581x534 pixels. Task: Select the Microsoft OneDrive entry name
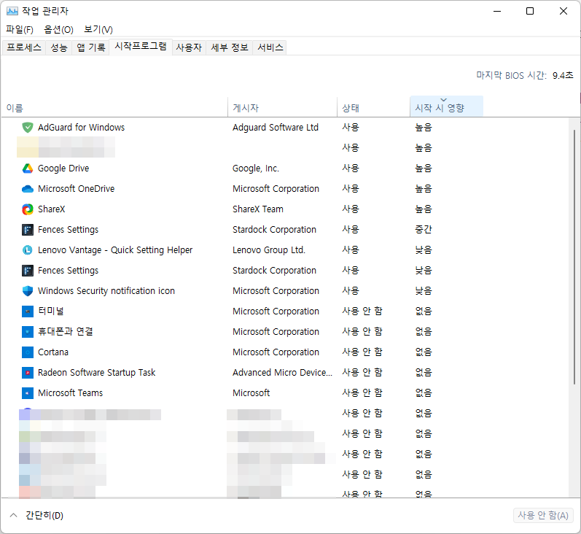coord(77,189)
